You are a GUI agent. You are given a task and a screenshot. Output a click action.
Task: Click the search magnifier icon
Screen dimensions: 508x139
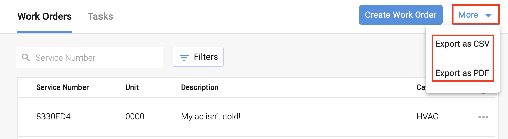click(26, 58)
